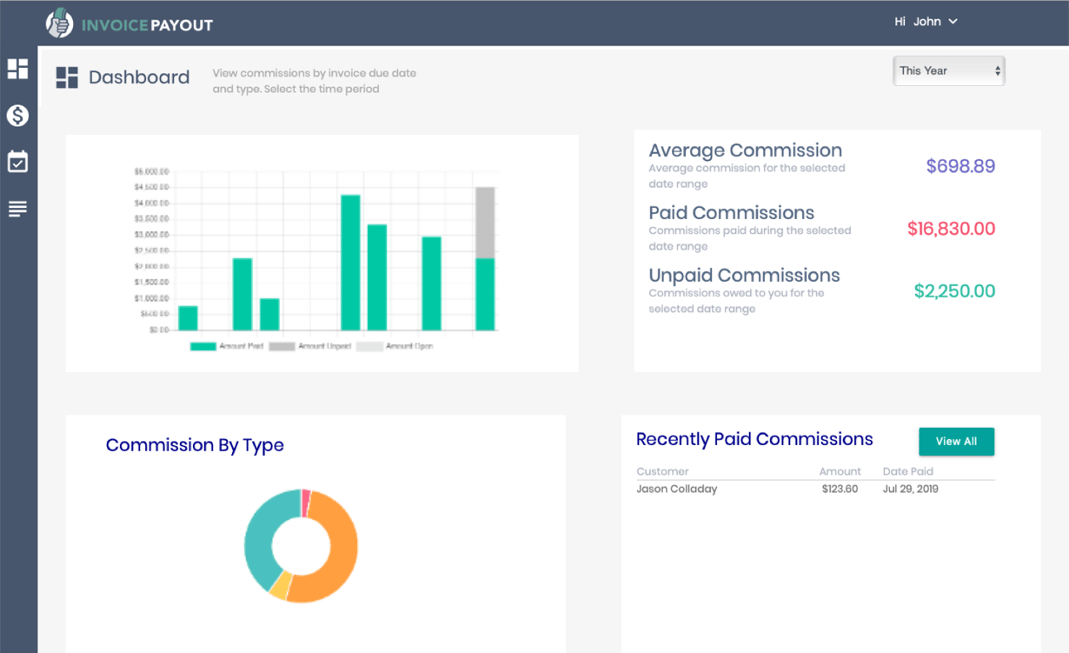Click the View All button
Screen dimensions: 1069x653
(x=956, y=442)
